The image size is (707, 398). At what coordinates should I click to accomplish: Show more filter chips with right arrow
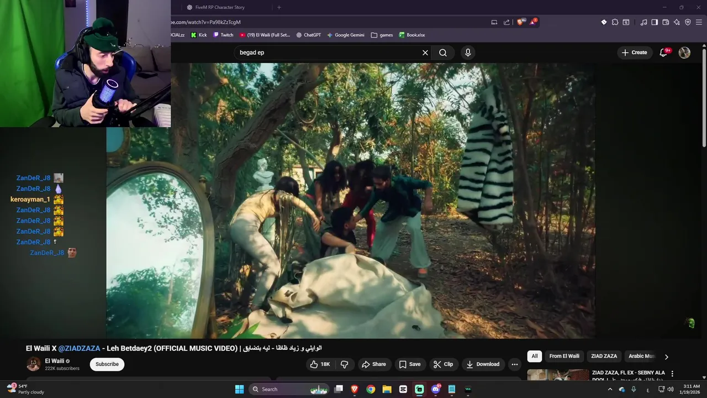pos(666,357)
